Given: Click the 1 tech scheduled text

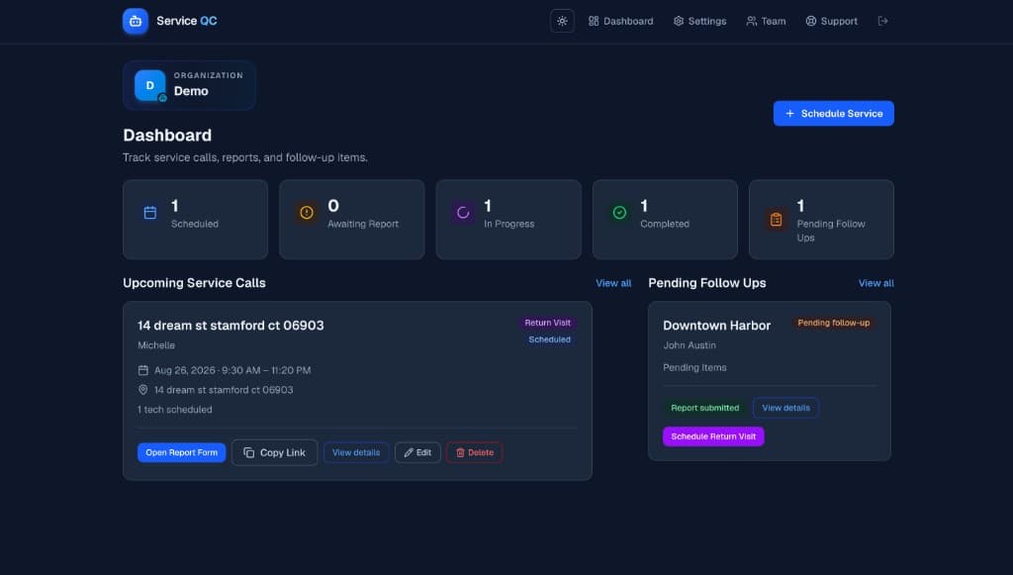Looking at the screenshot, I should (174, 409).
